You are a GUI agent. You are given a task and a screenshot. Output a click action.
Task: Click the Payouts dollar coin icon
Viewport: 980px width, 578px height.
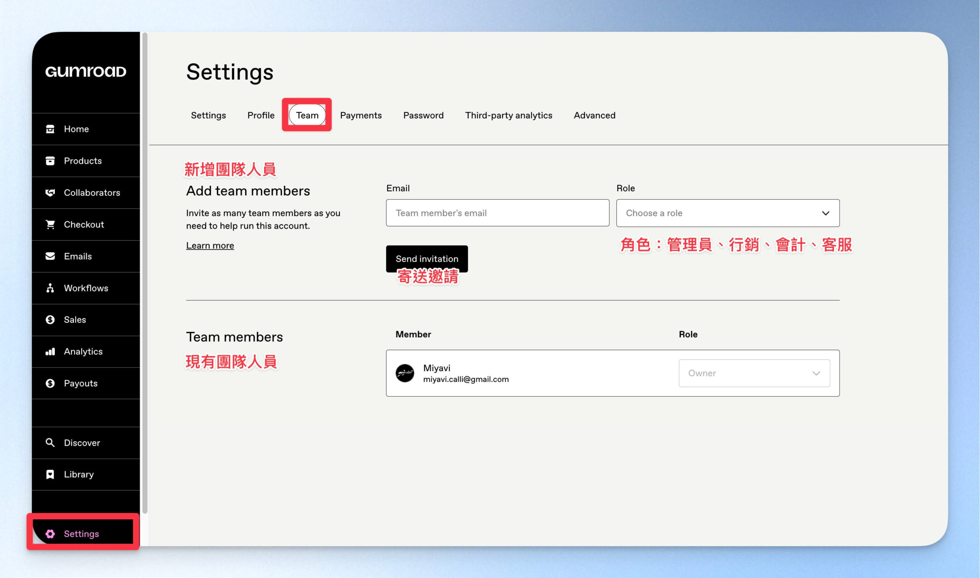(x=50, y=384)
